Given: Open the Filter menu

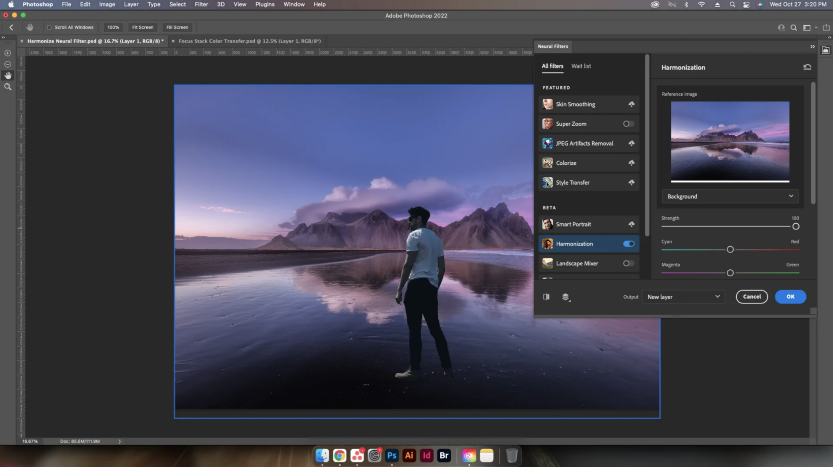Looking at the screenshot, I should pyautogui.click(x=201, y=4).
